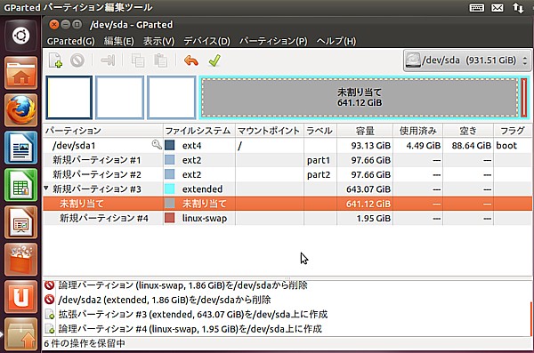Click the Copy partition toolbar icon
The height and width of the screenshot is (353, 534).
(x=138, y=60)
